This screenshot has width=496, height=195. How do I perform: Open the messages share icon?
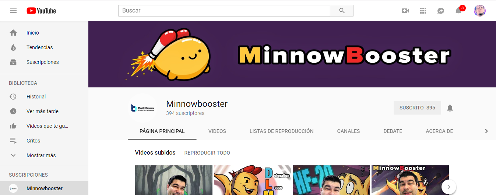[x=441, y=11]
